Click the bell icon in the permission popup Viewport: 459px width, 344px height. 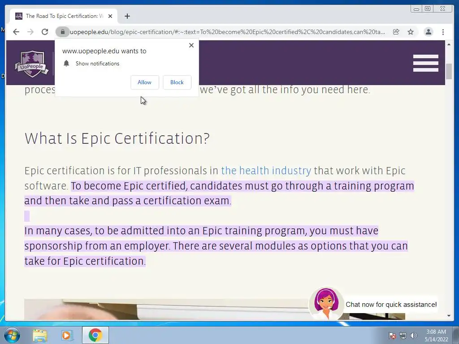click(66, 64)
